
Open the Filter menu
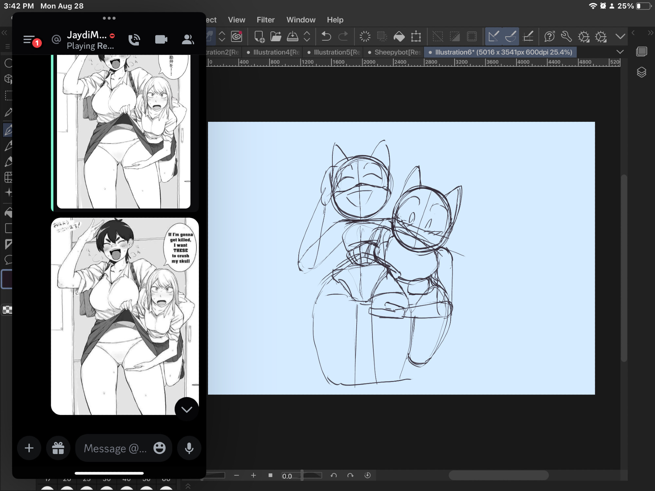point(265,20)
